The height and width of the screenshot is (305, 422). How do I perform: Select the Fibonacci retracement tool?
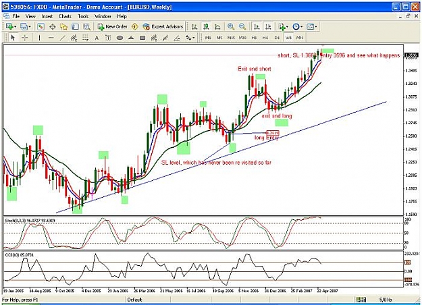coord(85,38)
